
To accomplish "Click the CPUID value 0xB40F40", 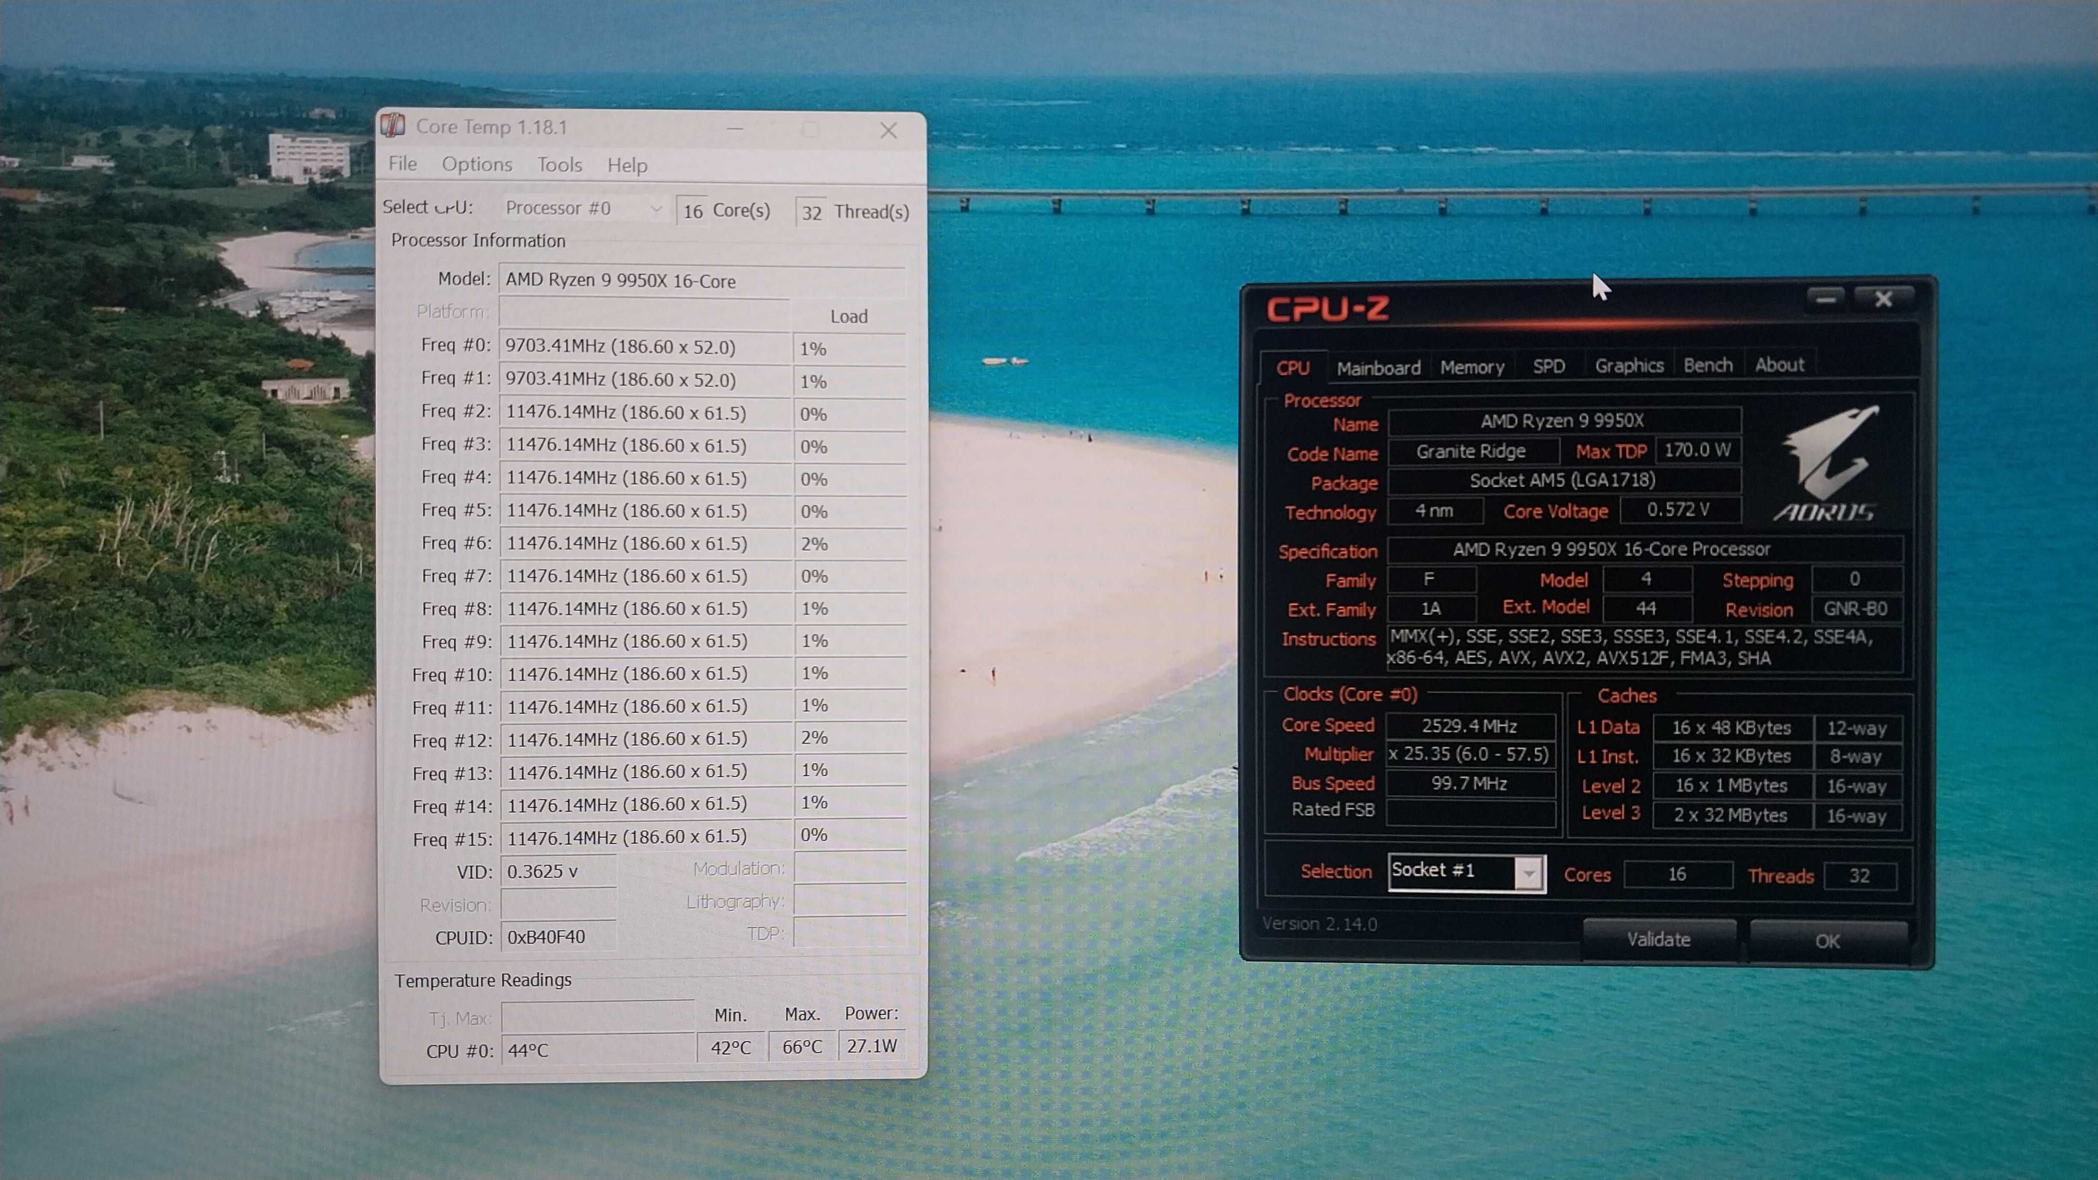I will coord(558,937).
